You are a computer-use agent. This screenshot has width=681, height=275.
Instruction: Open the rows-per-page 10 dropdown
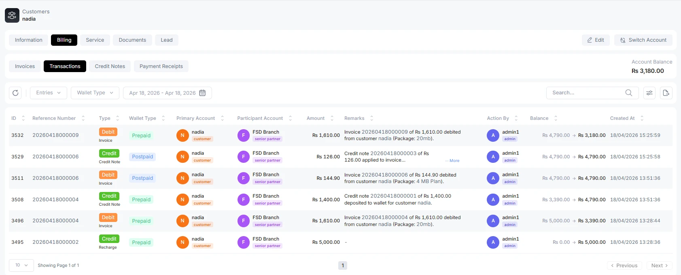point(21,265)
